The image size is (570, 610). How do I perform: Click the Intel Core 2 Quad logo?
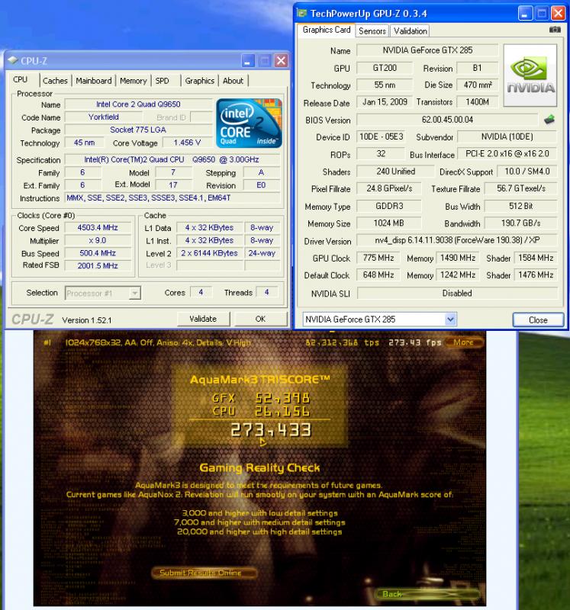249,123
